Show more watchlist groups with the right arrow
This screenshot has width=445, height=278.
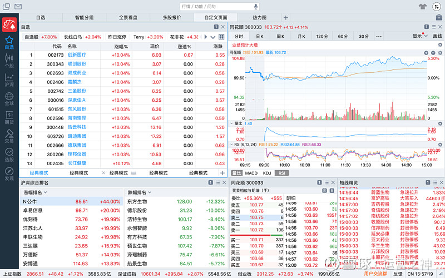205,37
